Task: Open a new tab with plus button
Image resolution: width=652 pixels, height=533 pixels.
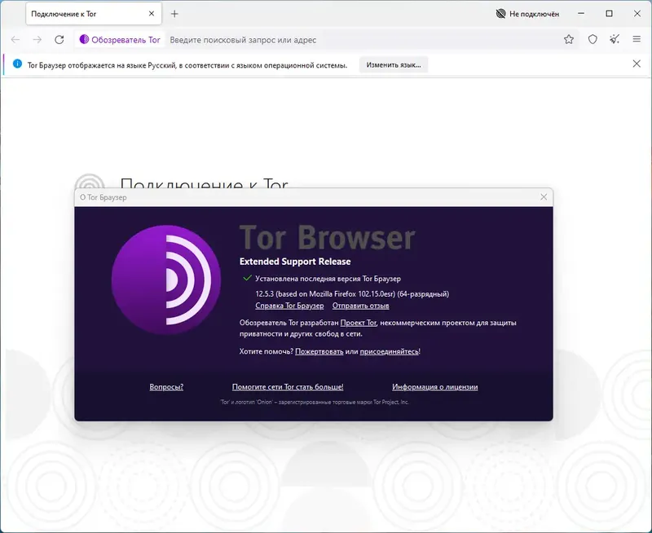Action: pyautogui.click(x=174, y=14)
